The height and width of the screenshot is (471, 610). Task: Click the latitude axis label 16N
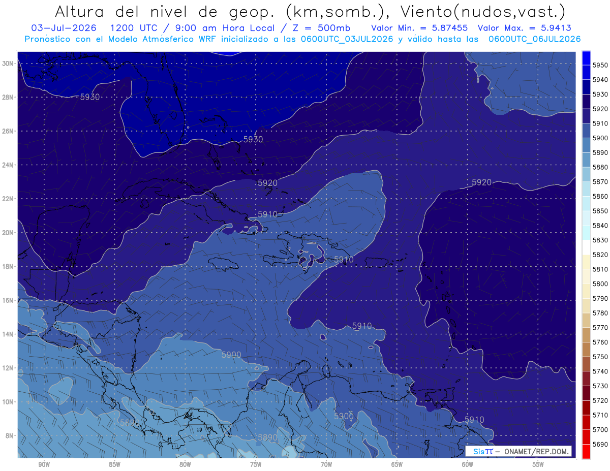coord(8,300)
